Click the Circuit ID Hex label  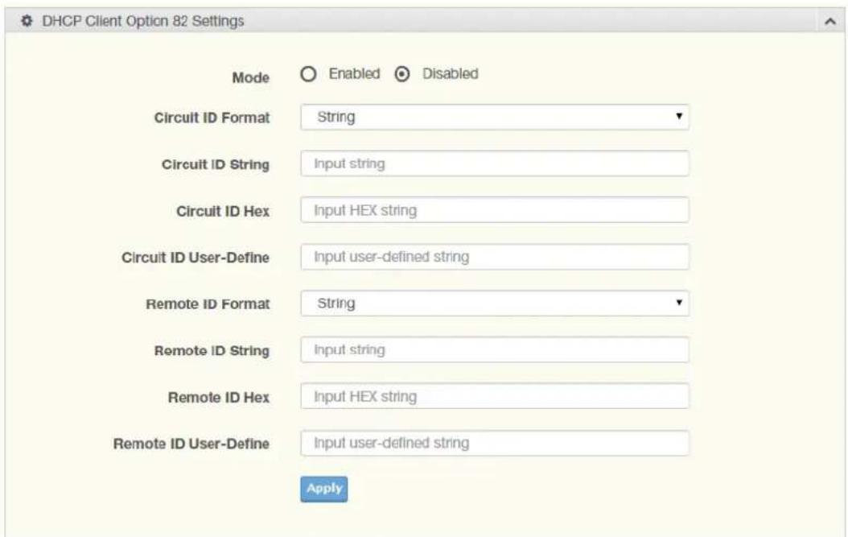[x=223, y=211]
